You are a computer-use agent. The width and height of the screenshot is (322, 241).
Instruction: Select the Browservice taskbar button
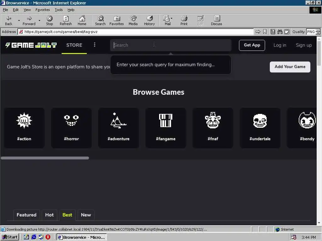click(x=82, y=237)
